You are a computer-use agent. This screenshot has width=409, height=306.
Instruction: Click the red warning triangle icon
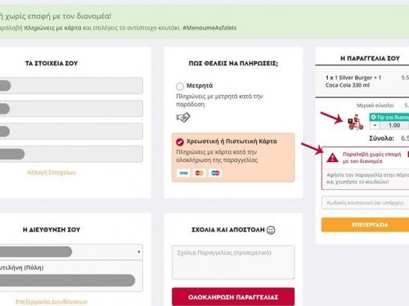coord(332,157)
